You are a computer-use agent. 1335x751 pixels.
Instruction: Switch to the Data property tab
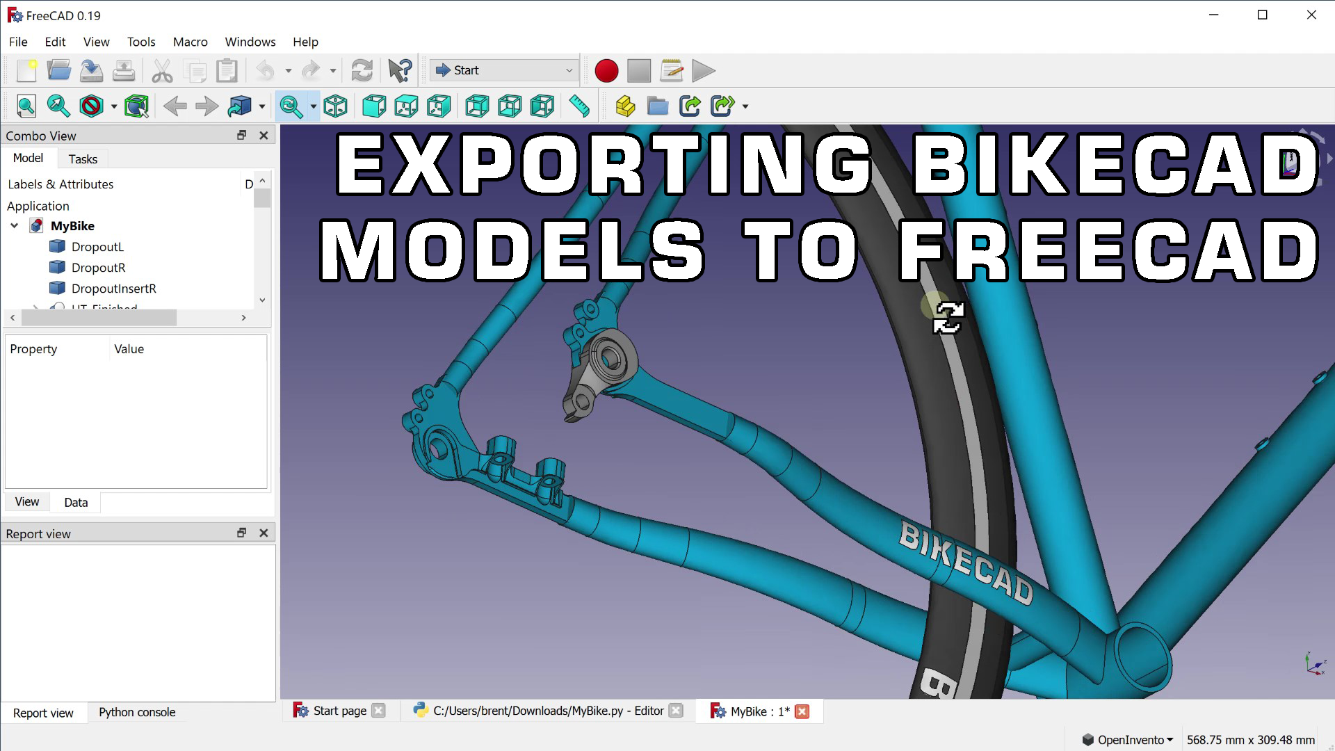tap(76, 502)
